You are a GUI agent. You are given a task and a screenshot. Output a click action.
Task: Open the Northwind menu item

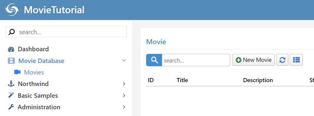[33, 84]
